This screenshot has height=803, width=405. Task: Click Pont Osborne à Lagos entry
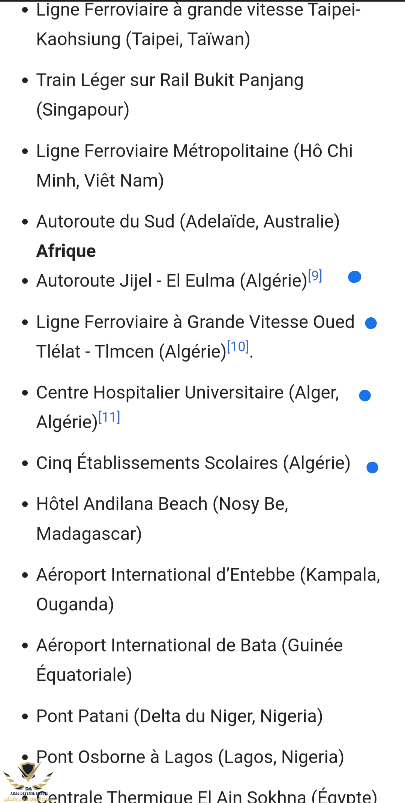[190, 757]
